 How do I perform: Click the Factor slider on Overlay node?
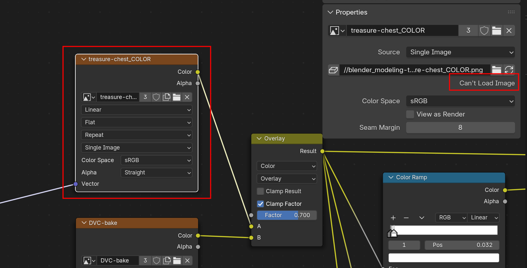pos(287,215)
